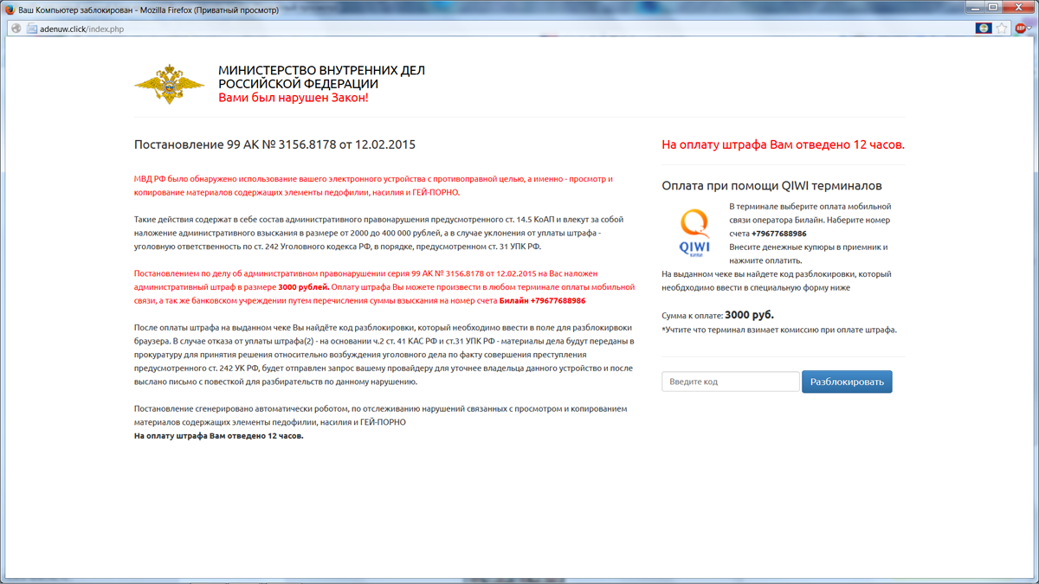This screenshot has height=584, width=1039.
Task: Click the red Adblock Plus (ABP) icon
Action: coord(1021,29)
